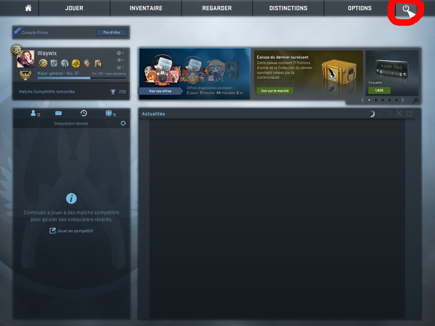
Task: Buy the name tag for 1,60€
Action: [x=379, y=90]
